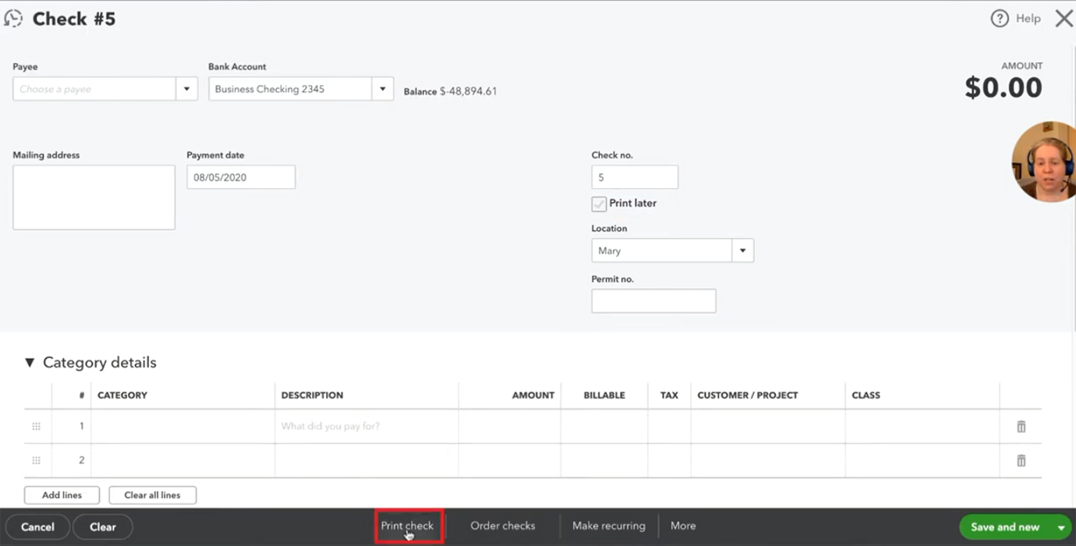Grab the row 2 drag handle icon
Image resolution: width=1076 pixels, height=546 pixels.
[x=36, y=461]
